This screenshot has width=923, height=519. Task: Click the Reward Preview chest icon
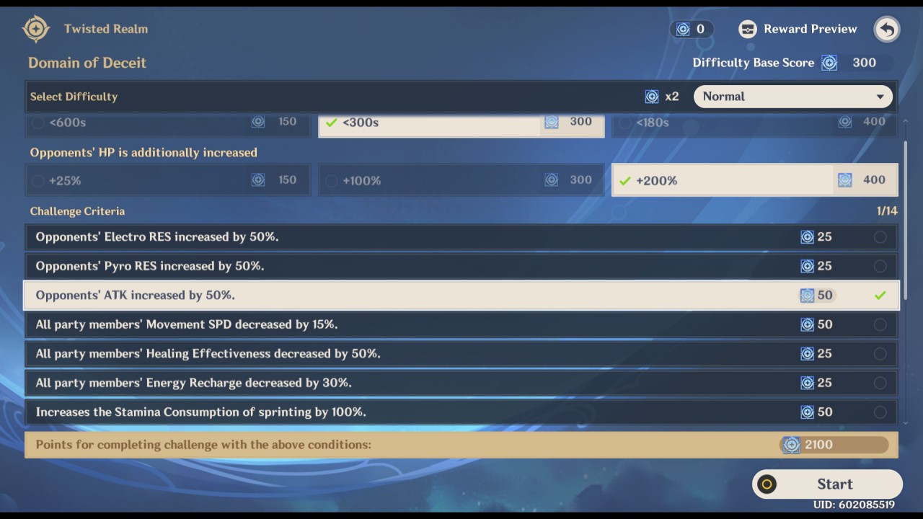tap(748, 29)
